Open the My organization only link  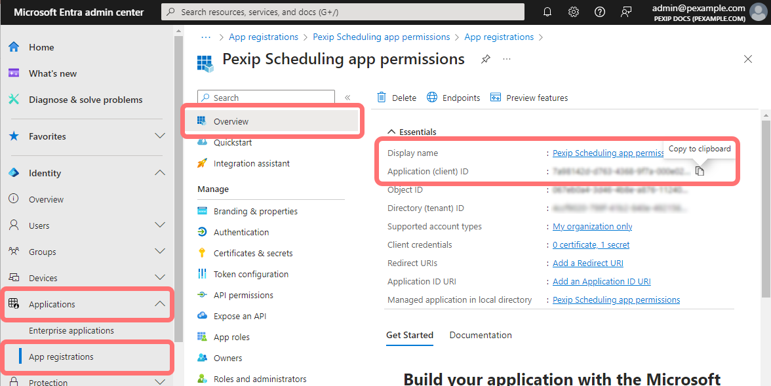(x=592, y=226)
